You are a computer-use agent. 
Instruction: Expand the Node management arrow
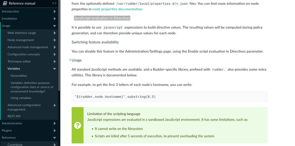click(55, 40)
